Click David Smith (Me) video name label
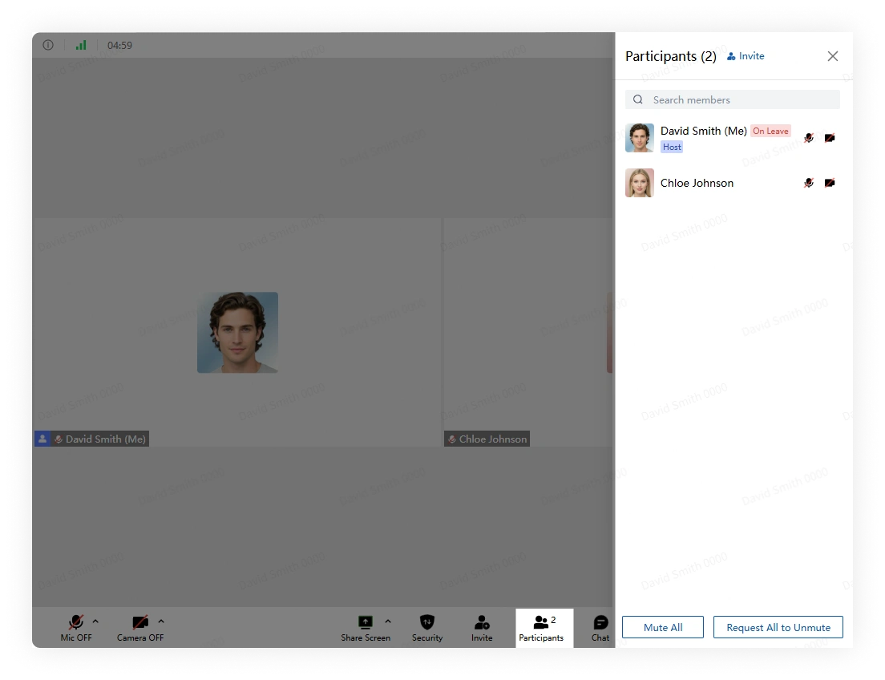885x680 pixels. click(106, 439)
